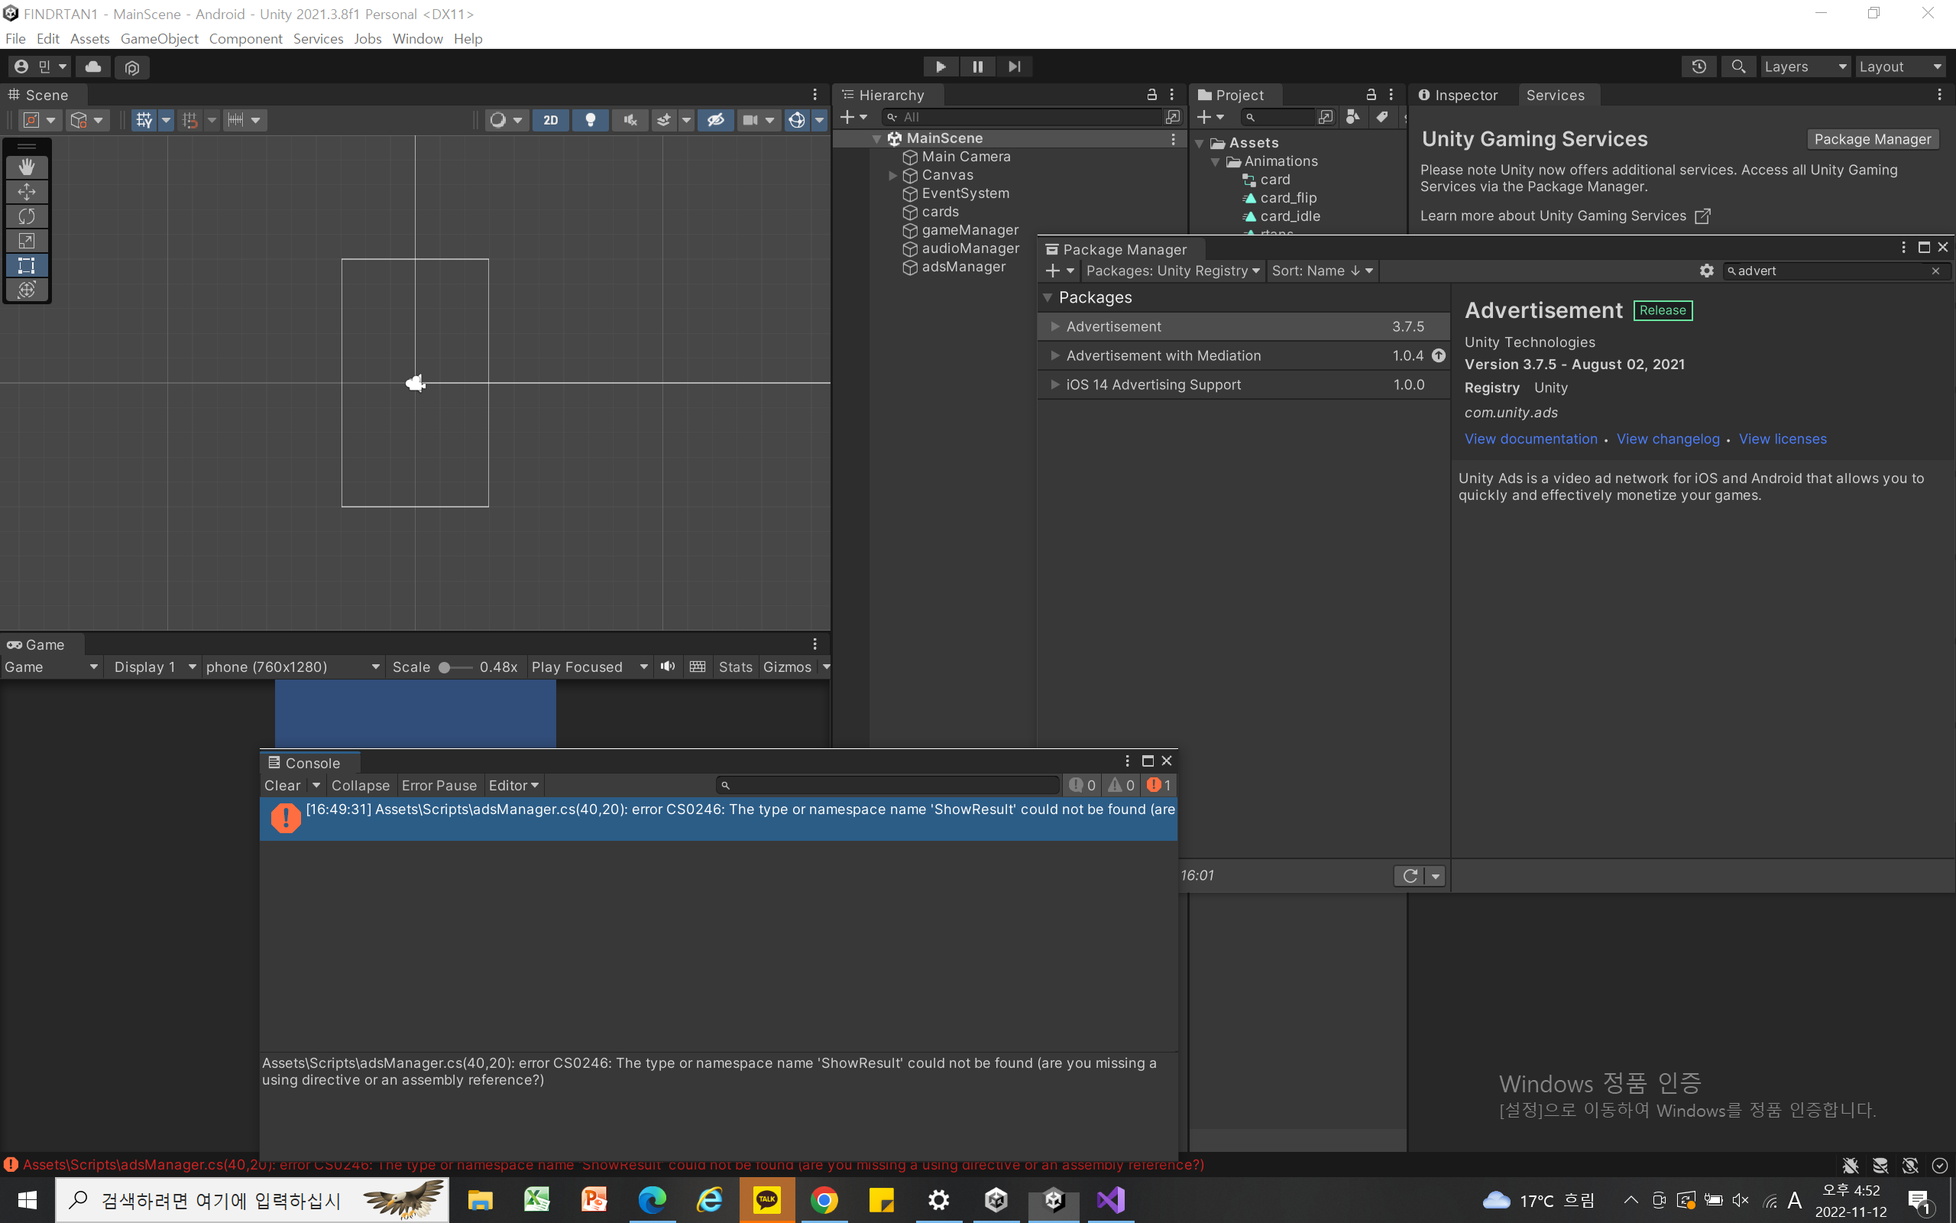Switch to the Inspector tab
This screenshot has width=1956, height=1223.
tap(1457, 95)
